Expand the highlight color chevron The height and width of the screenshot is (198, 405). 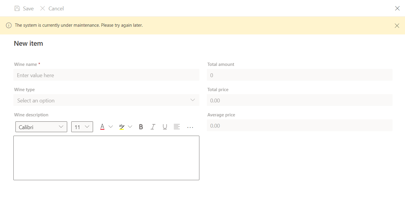click(x=130, y=126)
